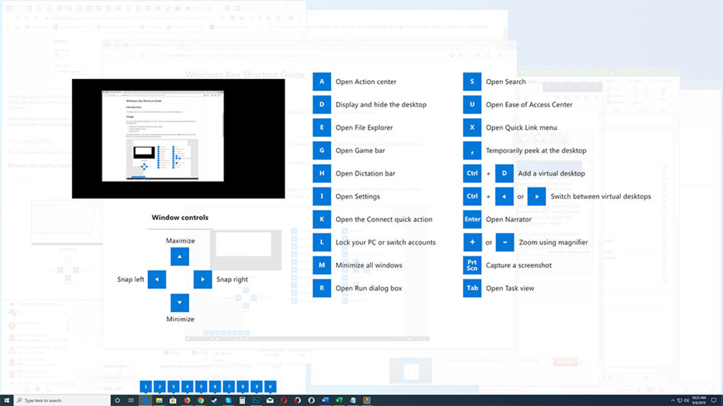Viewport: 723px width, 406px height.
Task: Click the "L" Lock your PC key
Action: click(x=321, y=242)
